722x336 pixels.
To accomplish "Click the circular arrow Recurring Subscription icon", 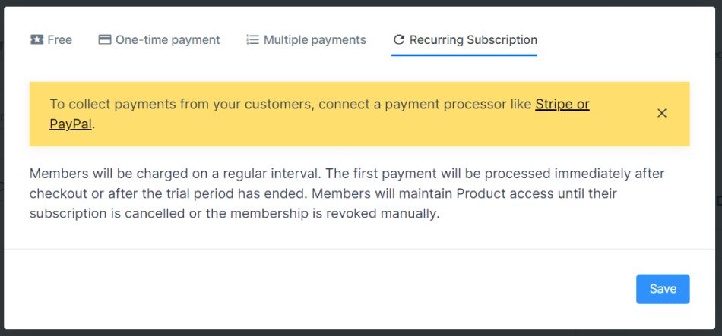I will pos(399,40).
